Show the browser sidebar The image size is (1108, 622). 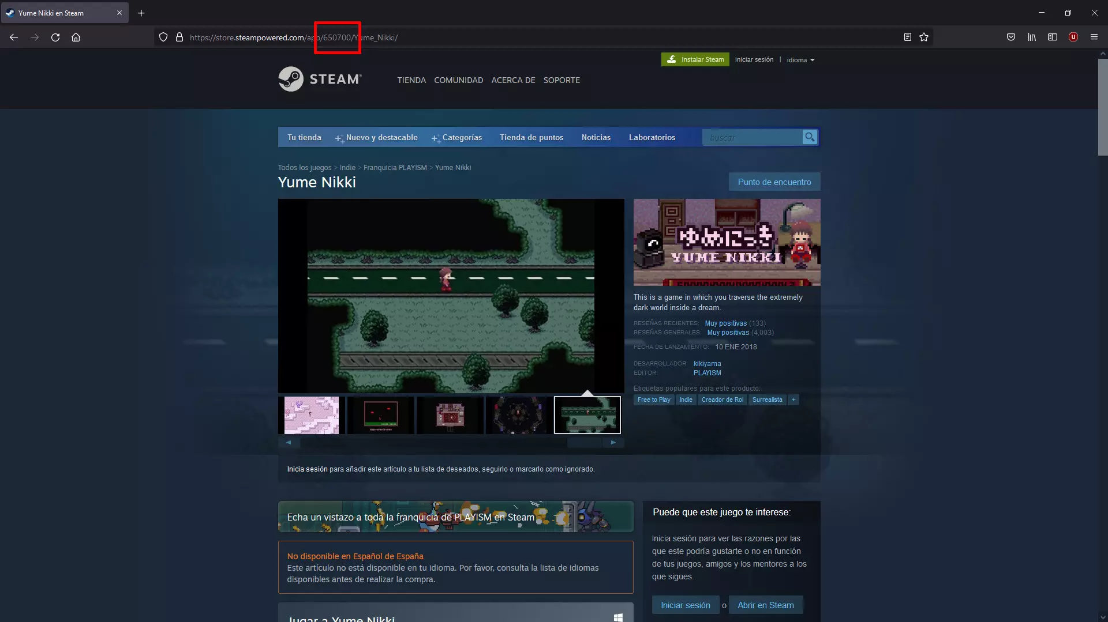click(x=1053, y=37)
